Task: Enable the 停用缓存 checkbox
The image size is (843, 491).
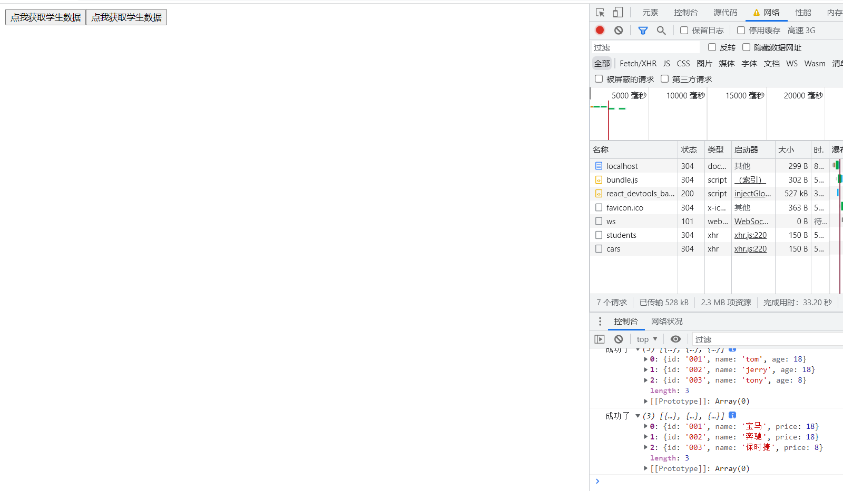Action: [741, 31]
